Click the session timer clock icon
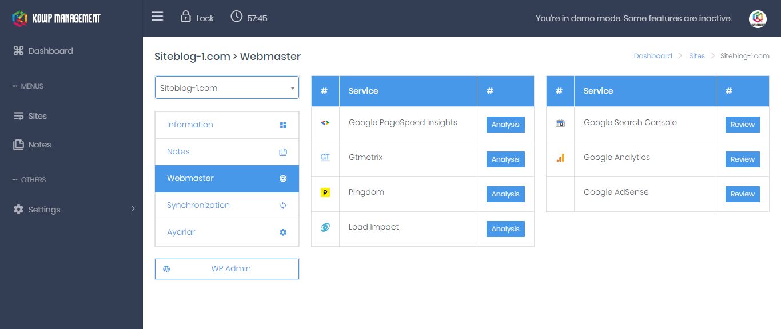781x329 pixels. click(236, 17)
